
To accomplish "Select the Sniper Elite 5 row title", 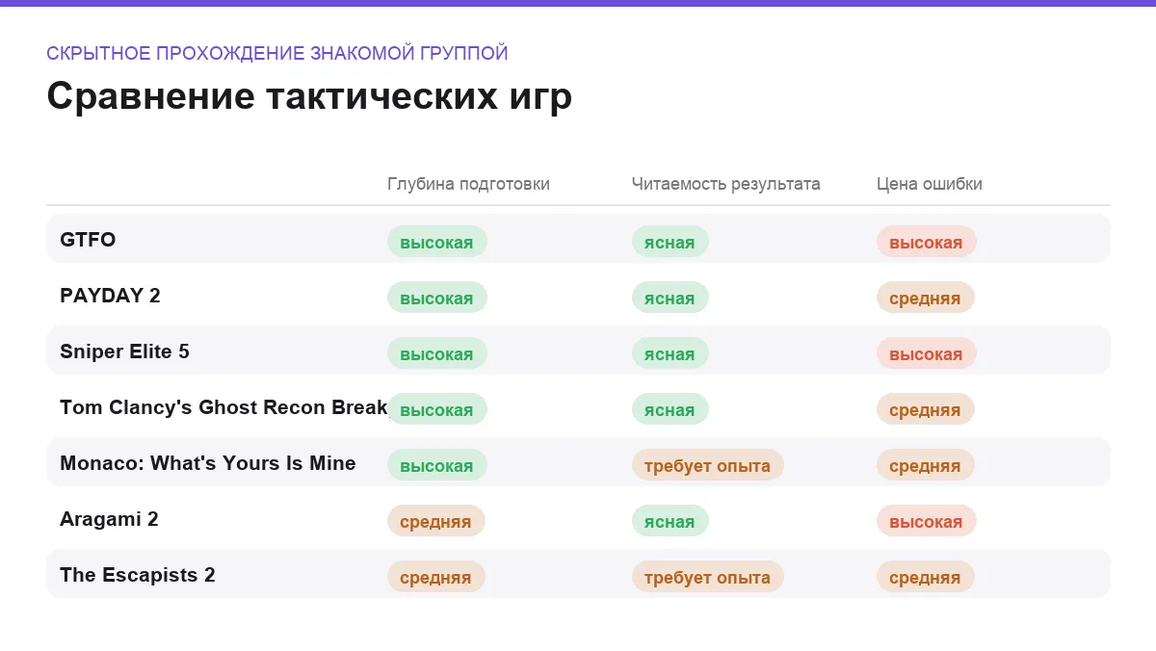I will click(124, 352).
